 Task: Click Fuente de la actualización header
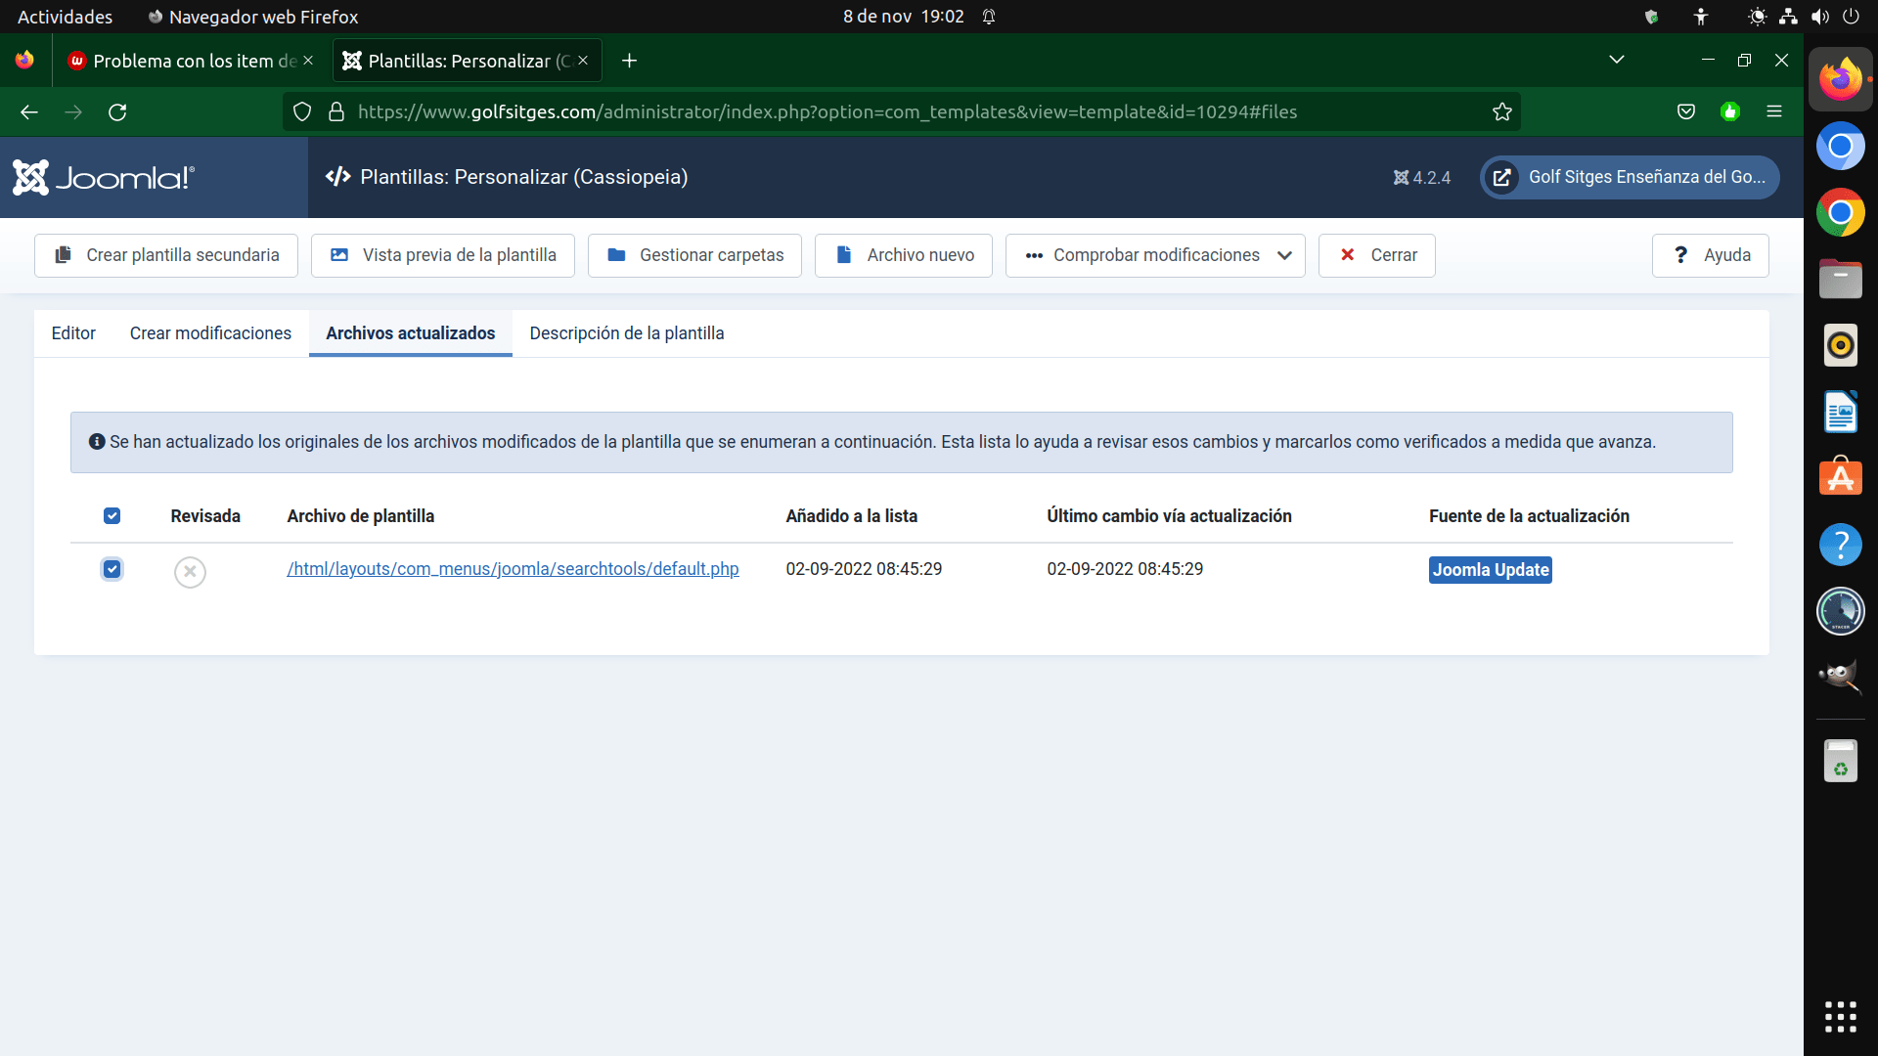click(1529, 516)
